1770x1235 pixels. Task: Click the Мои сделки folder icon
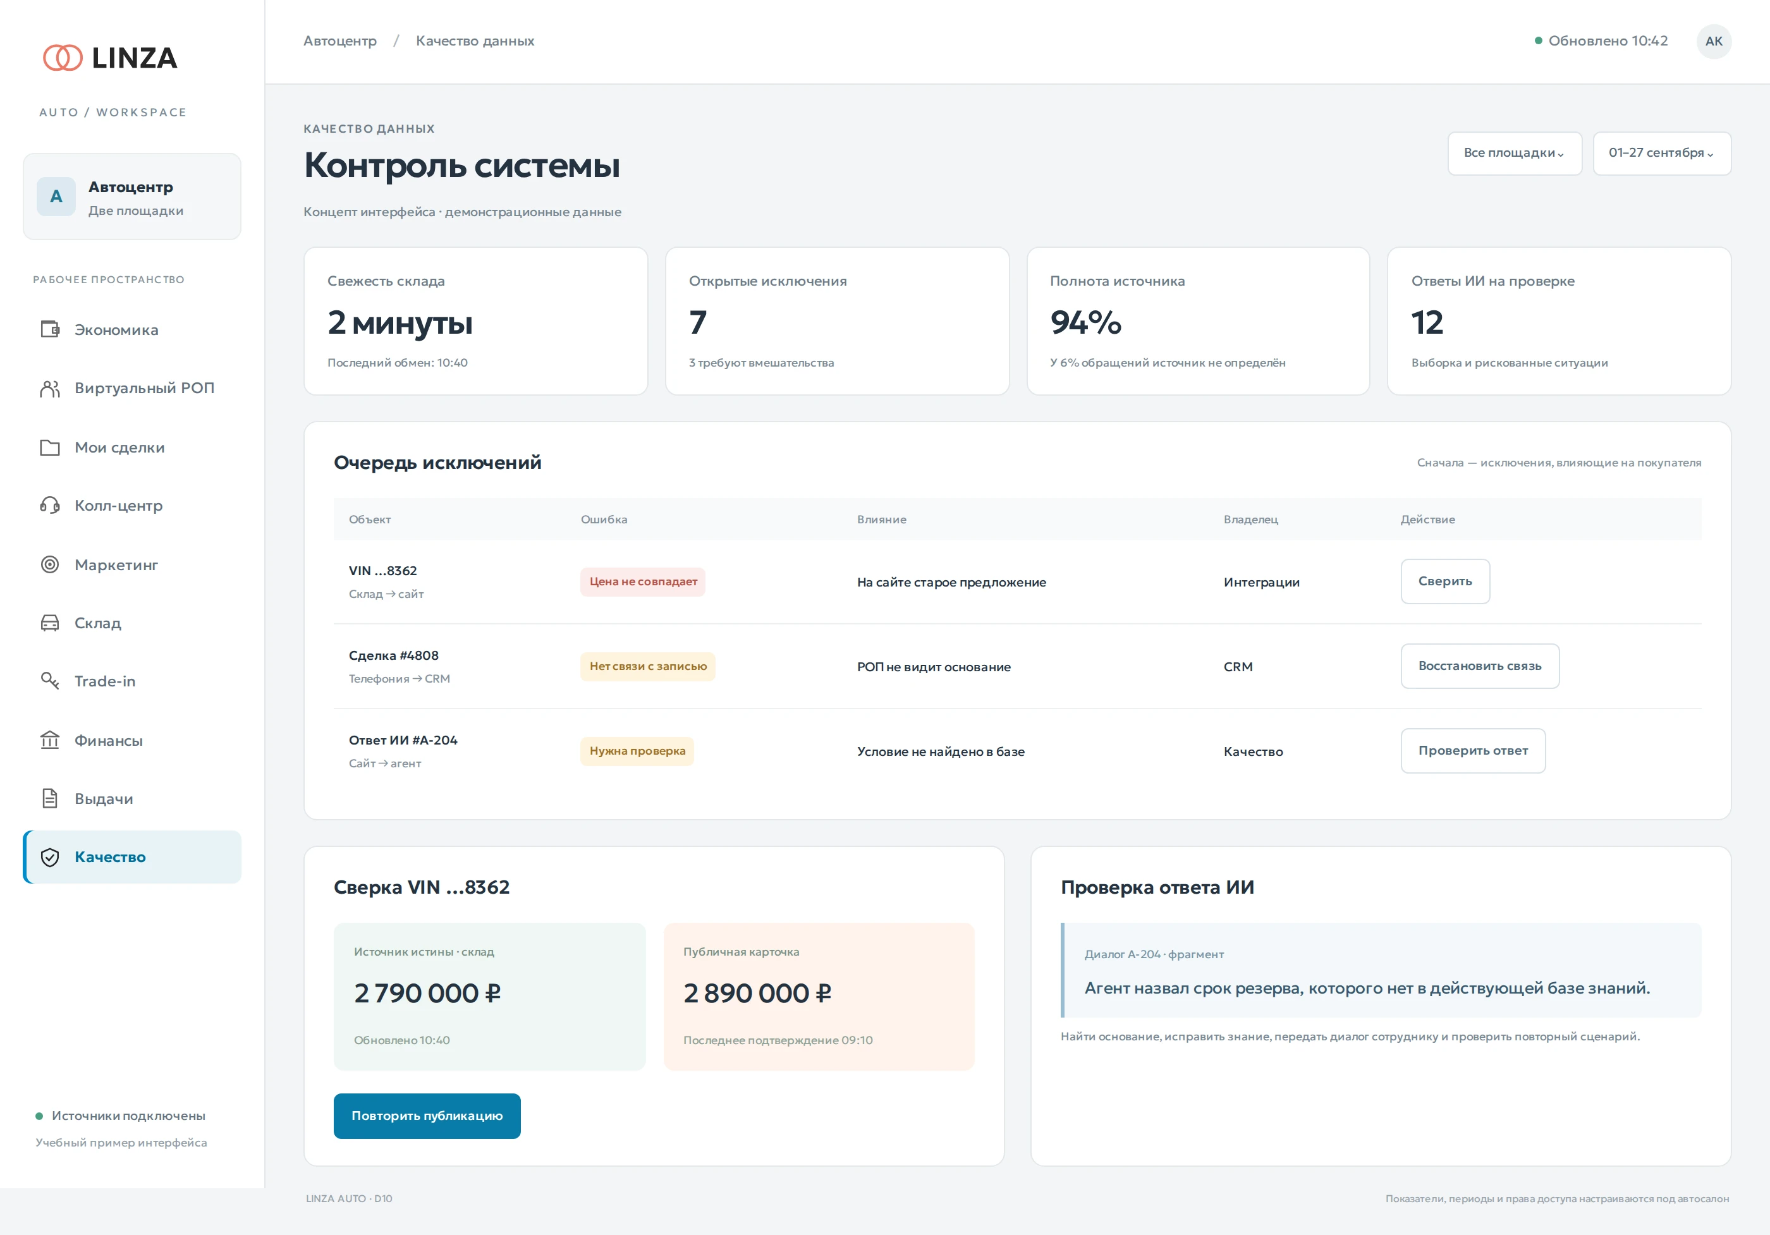[x=50, y=447]
